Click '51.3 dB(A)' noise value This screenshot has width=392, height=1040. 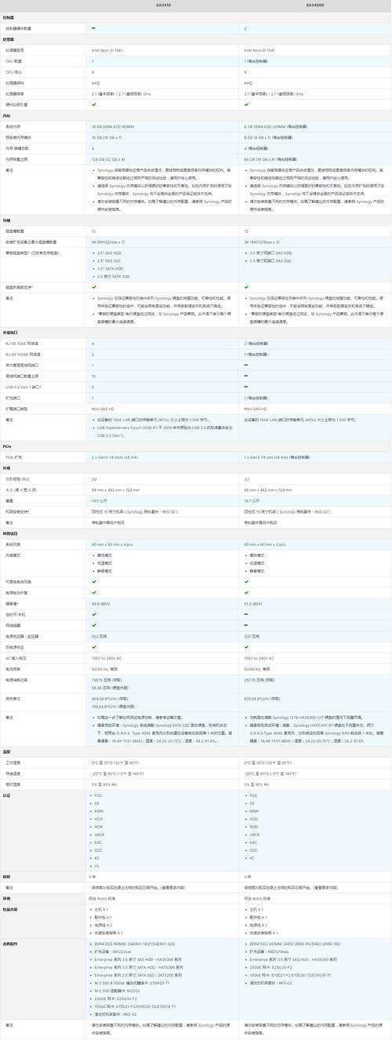tap(253, 604)
